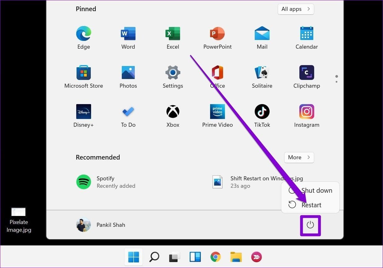Image resolution: width=383 pixels, height=268 pixels.
Task: Open Chrome from the taskbar
Action: (215, 257)
